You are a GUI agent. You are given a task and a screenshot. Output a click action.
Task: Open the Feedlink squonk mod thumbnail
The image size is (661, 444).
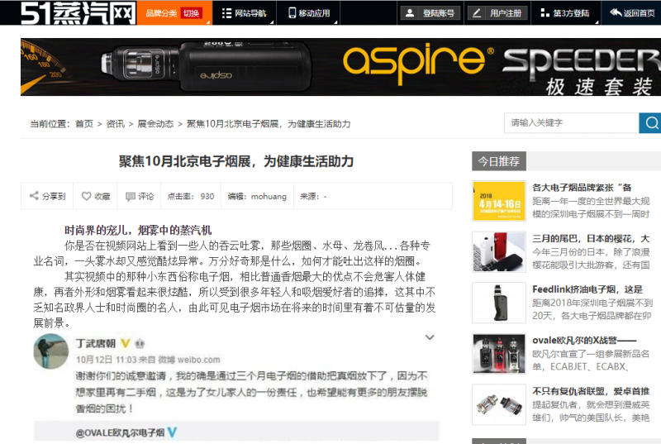point(499,303)
